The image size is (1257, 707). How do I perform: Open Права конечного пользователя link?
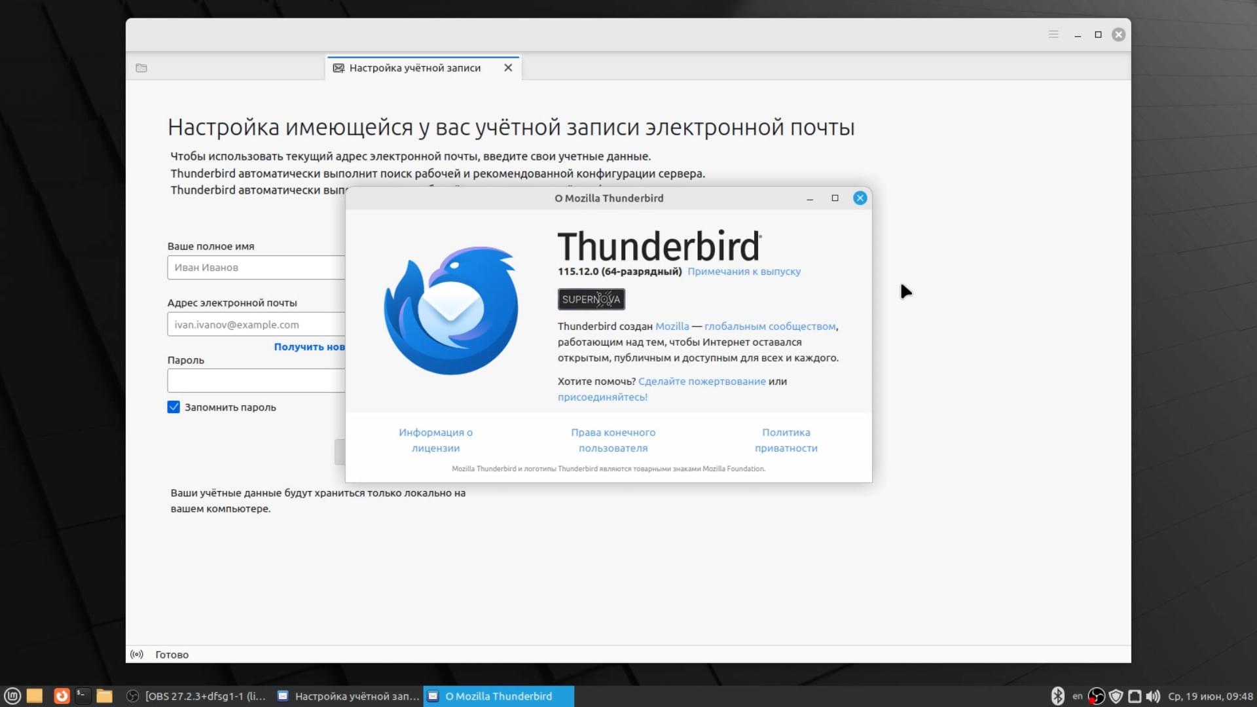tap(613, 440)
